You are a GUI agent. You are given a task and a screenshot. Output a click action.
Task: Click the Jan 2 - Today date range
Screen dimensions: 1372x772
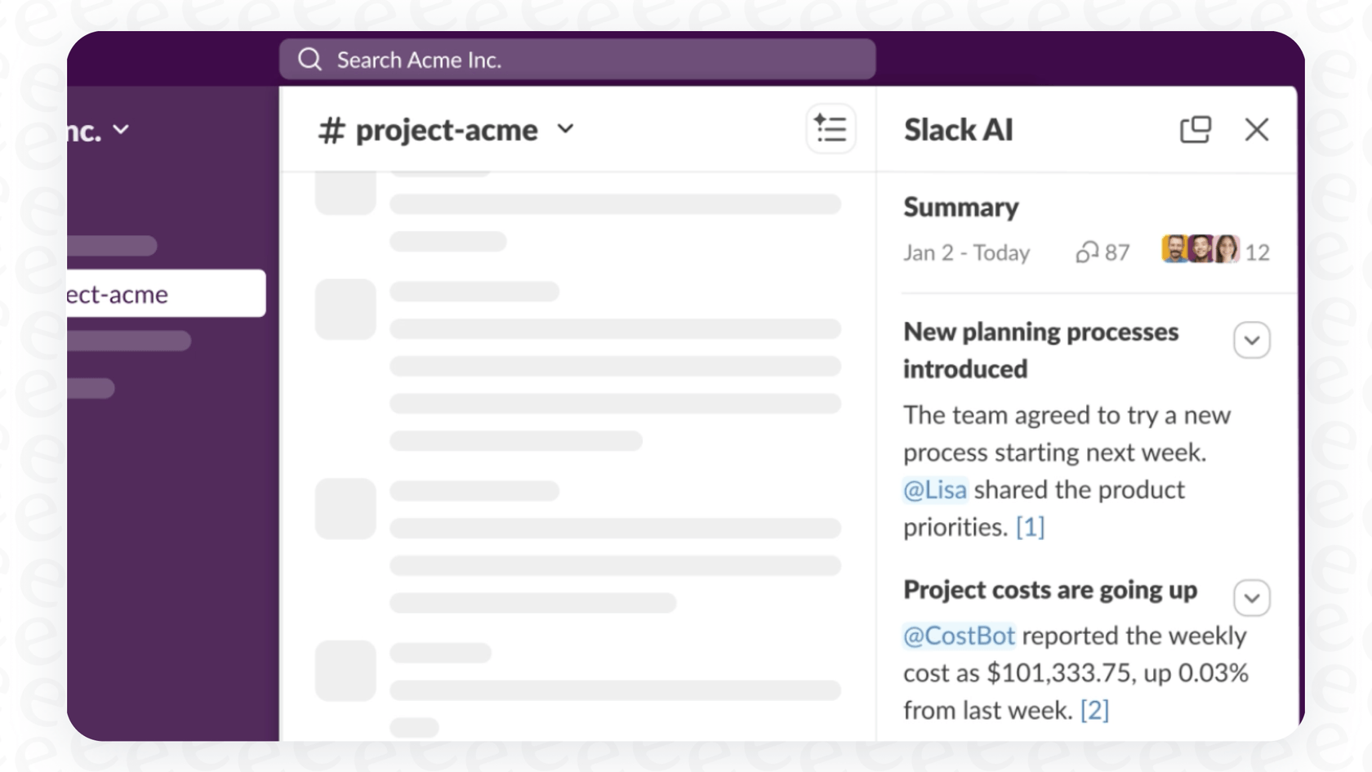[966, 252]
